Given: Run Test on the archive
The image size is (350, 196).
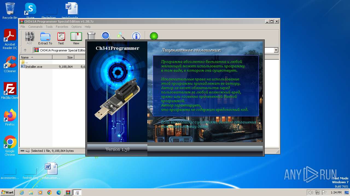Looking at the screenshot, I should [x=61, y=38].
